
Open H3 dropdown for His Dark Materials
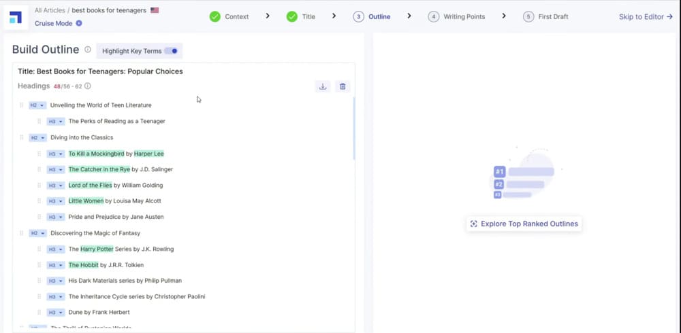coord(56,281)
